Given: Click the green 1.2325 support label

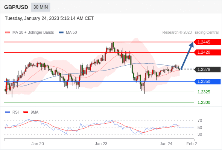Looking at the screenshot, I should 204,92.
